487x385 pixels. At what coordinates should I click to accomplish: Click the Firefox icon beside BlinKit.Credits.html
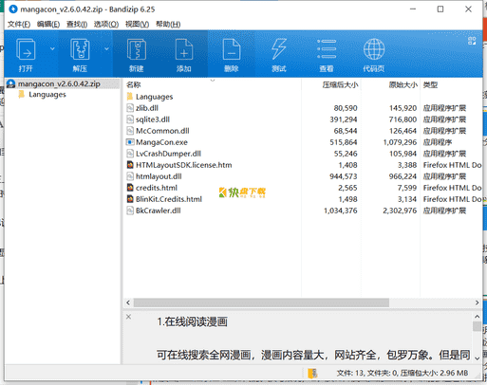(130, 199)
